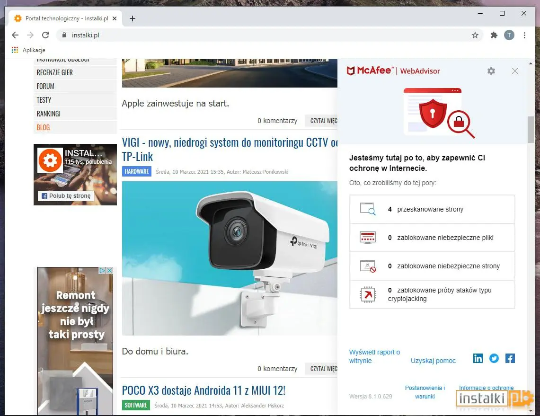Go forward in Chrome

click(30, 35)
